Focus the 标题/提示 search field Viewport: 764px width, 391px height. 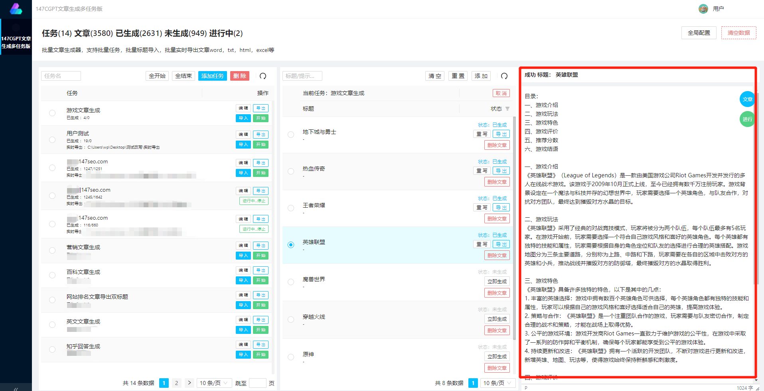[302, 76]
